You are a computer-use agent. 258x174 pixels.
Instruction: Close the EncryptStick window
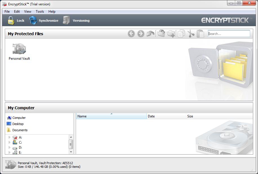point(249,3)
